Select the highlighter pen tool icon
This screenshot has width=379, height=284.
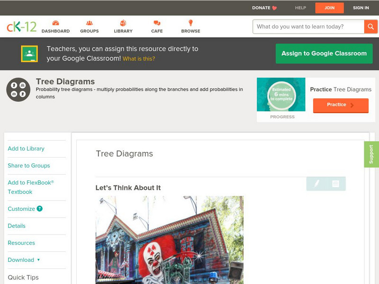(316, 184)
